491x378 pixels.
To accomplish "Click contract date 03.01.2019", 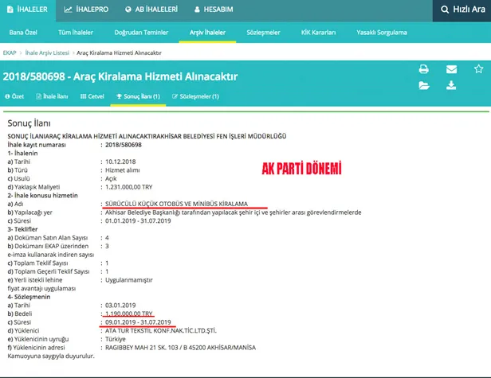I will (120, 305).
